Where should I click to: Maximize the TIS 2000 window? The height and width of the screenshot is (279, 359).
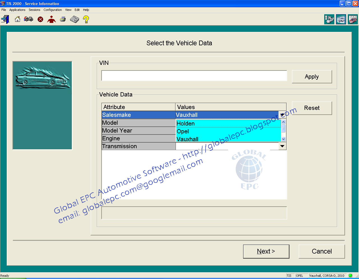(x=349, y=3)
